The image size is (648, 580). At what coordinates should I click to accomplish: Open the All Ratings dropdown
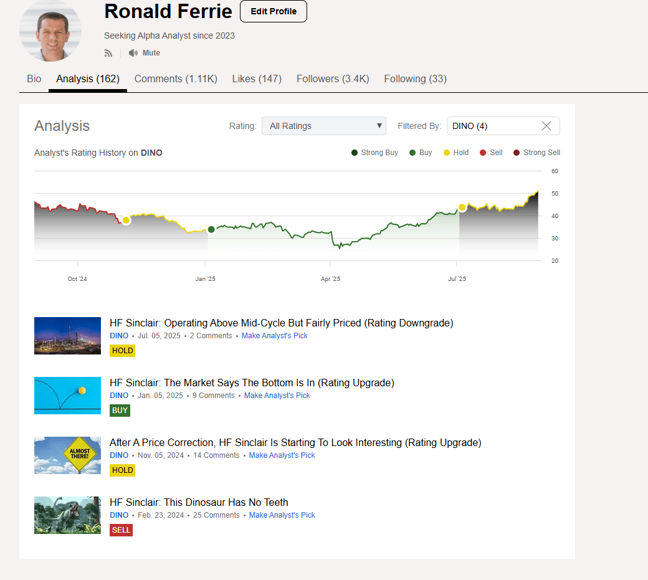click(324, 125)
